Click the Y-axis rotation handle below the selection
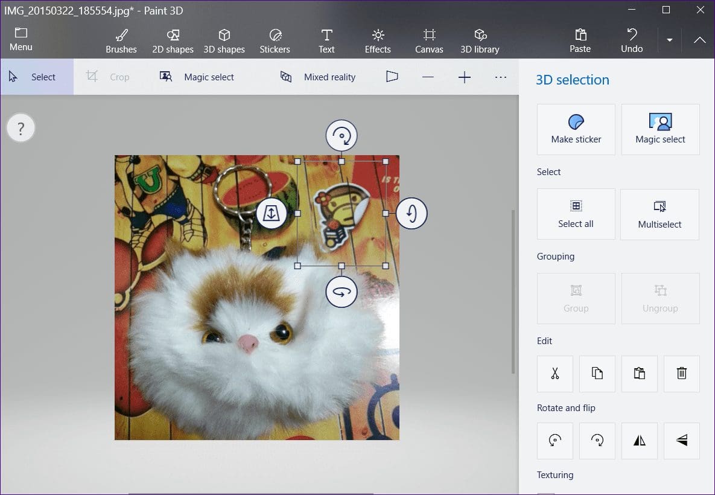This screenshot has width=715, height=495. pos(342,292)
